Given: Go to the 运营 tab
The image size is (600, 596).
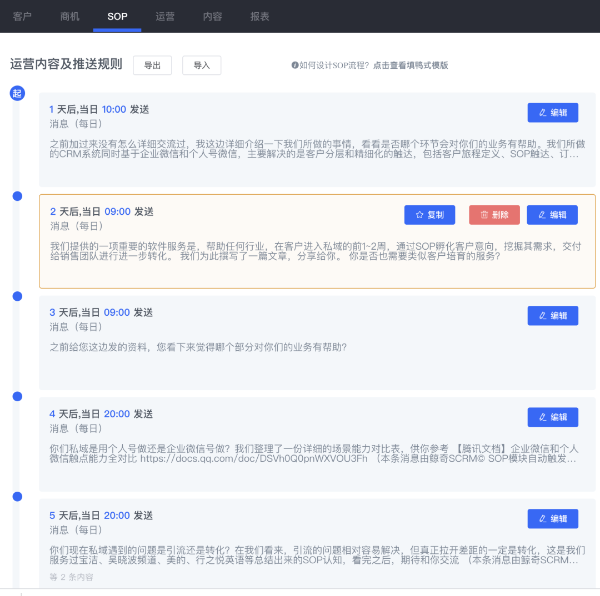Looking at the screenshot, I should (x=165, y=17).
